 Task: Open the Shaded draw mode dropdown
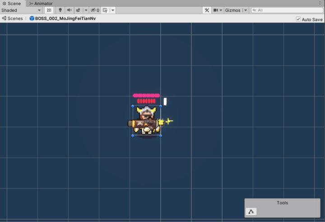[21, 10]
